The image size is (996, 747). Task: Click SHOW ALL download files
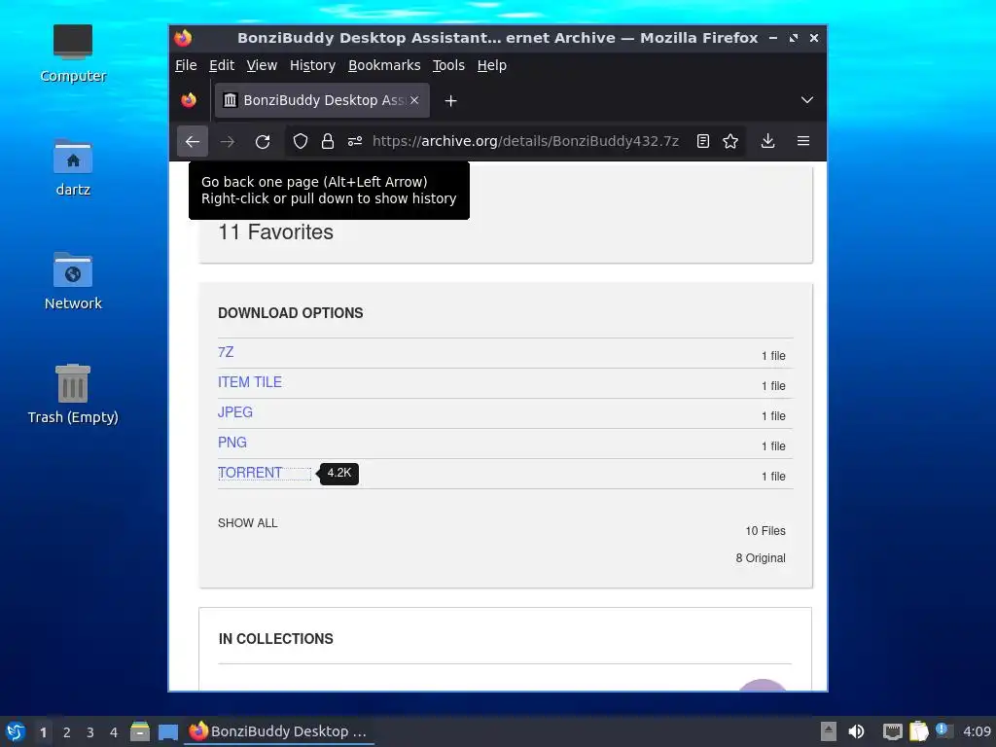click(248, 522)
